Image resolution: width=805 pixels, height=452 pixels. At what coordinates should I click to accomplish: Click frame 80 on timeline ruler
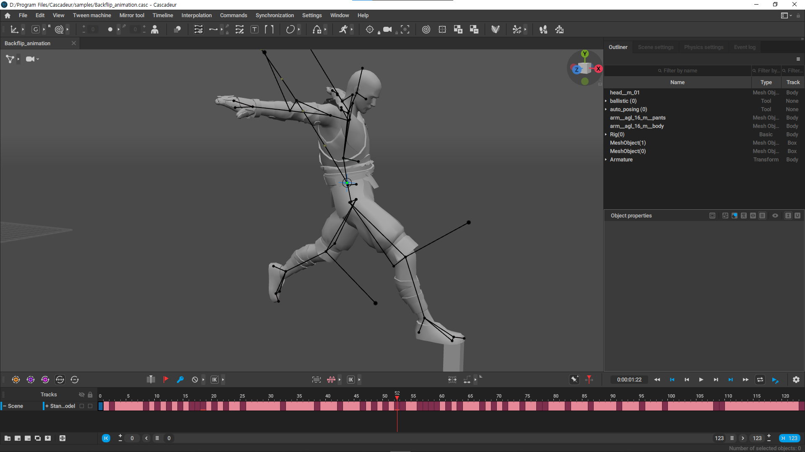pyautogui.click(x=556, y=396)
